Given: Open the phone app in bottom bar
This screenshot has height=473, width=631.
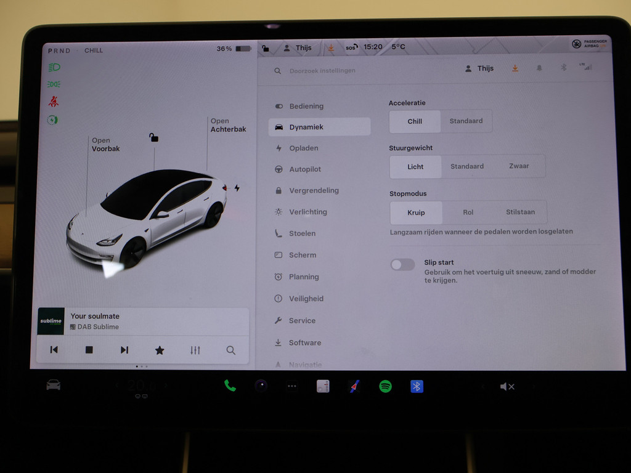Looking at the screenshot, I should pyautogui.click(x=230, y=386).
